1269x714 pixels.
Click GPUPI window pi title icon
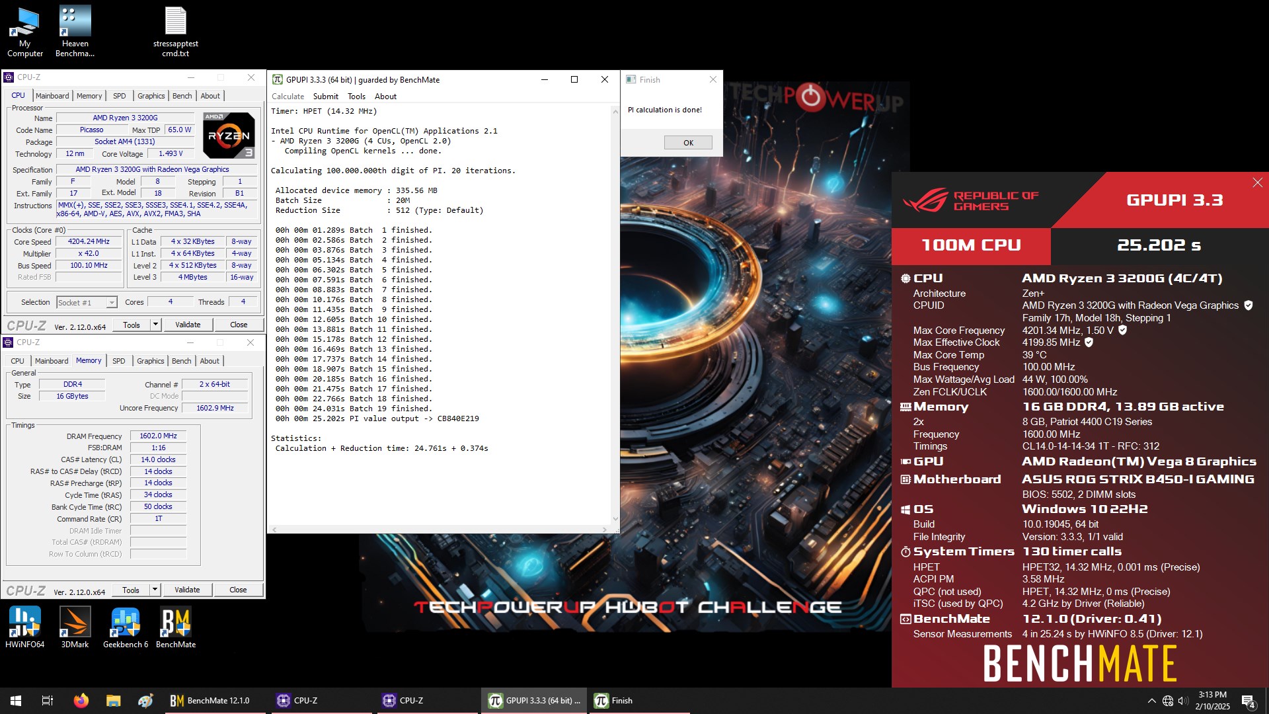pos(278,79)
